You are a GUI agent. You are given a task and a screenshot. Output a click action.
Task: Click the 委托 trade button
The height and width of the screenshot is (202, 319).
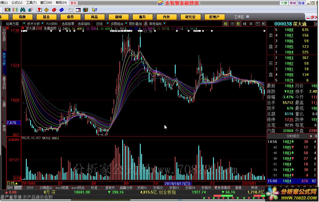tap(73, 3)
